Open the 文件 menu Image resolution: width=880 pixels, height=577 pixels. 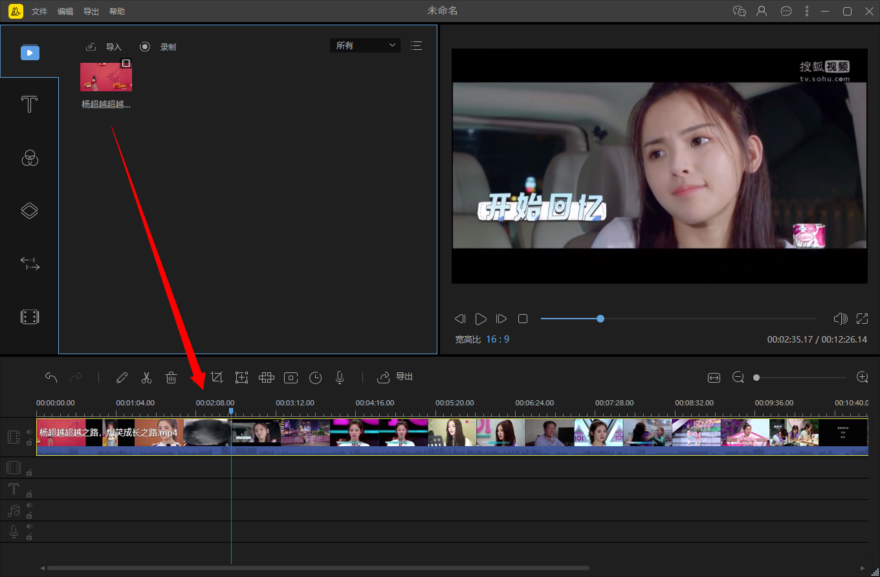click(39, 12)
